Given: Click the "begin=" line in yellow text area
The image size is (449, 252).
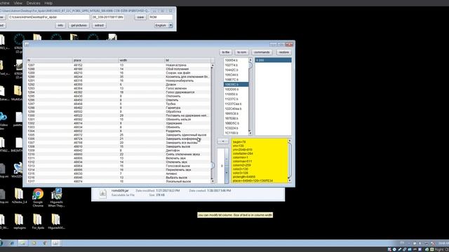Looking at the screenshot, I should coord(239,142).
